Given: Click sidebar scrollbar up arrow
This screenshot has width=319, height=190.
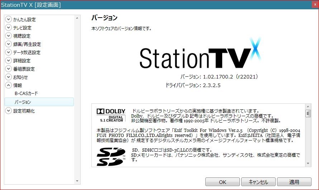Looking at the screenshot, I should tap(77, 18).
